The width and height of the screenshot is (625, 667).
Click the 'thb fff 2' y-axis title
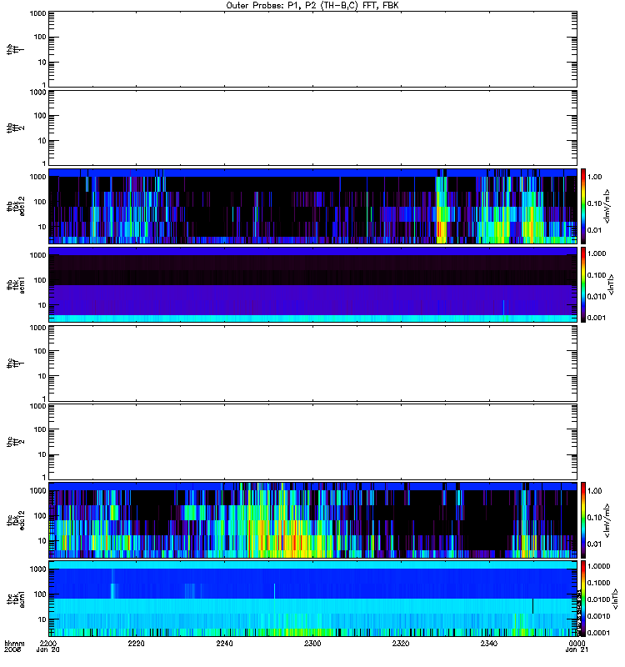(x=15, y=128)
